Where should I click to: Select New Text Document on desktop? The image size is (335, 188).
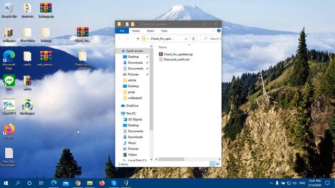coord(9,157)
